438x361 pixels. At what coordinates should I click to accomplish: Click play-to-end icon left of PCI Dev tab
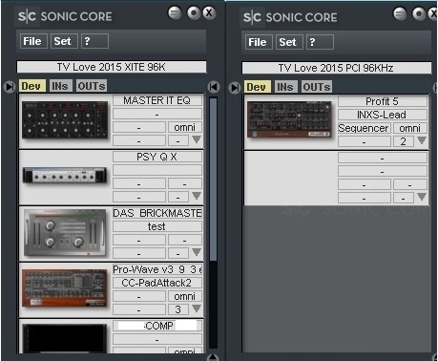pos(235,88)
